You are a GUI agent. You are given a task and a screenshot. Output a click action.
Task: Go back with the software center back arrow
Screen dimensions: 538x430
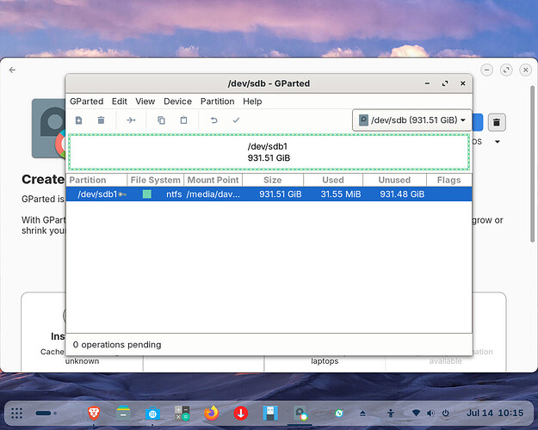coord(12,70)
